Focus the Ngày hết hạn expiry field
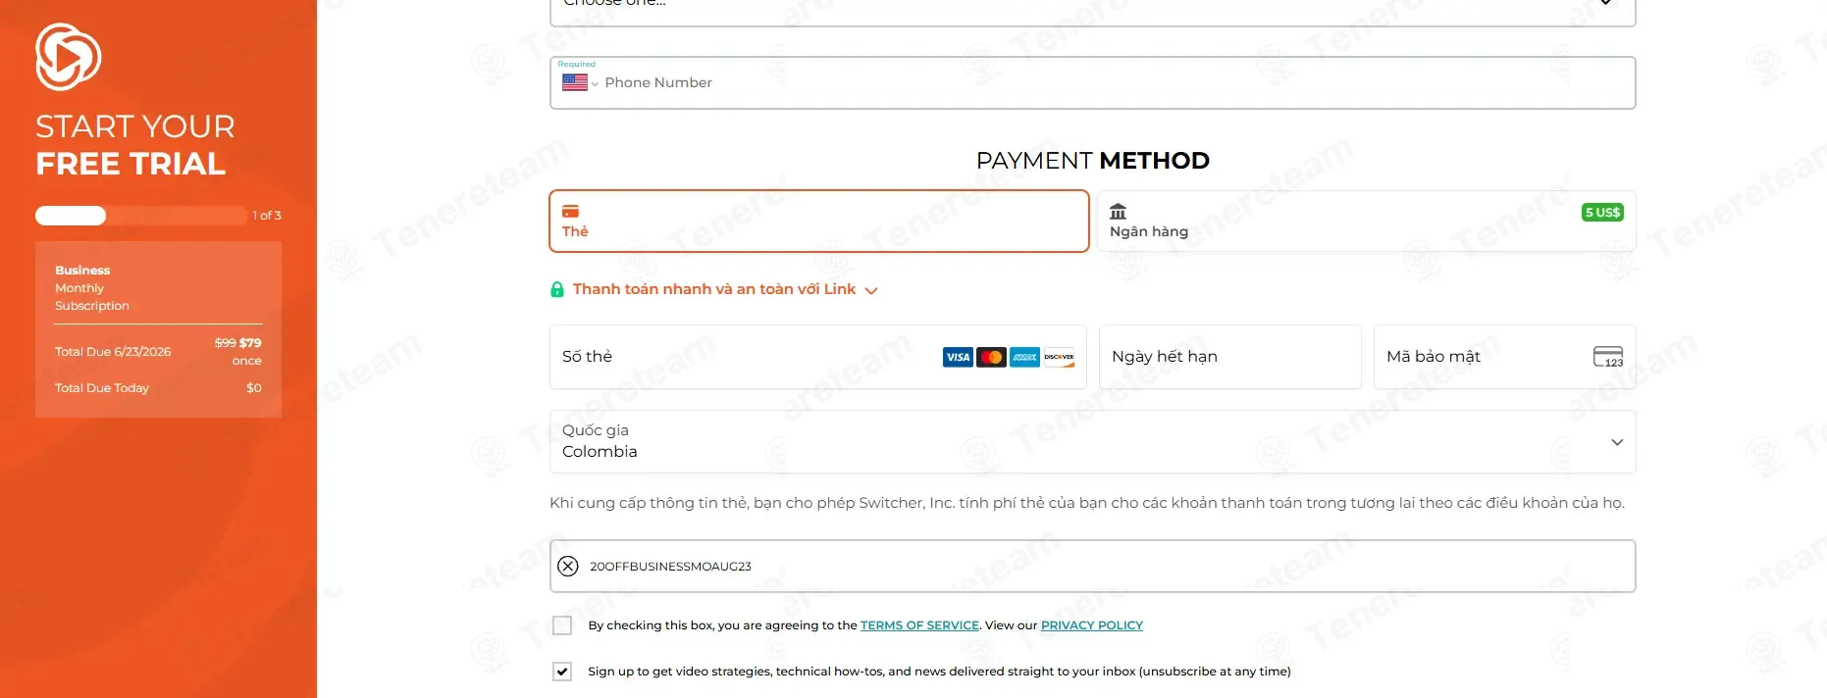 (x=1230, y=357)
